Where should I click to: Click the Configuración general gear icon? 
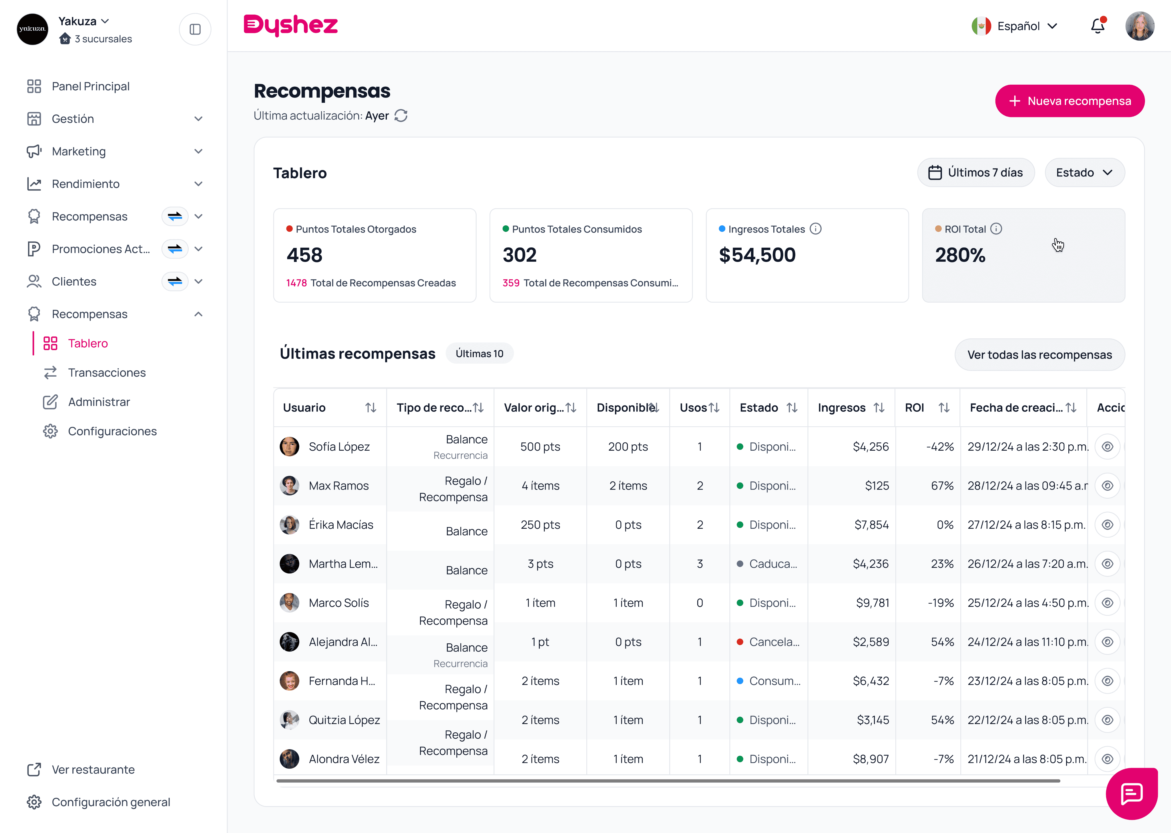pyautogui.click(x=34, y=802)
